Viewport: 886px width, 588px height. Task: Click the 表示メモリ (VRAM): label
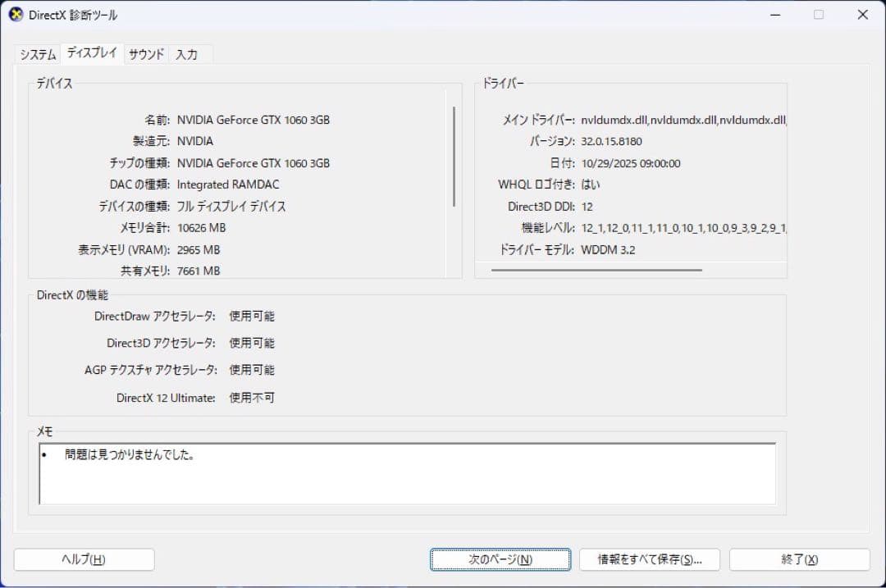tap(124, 249)
